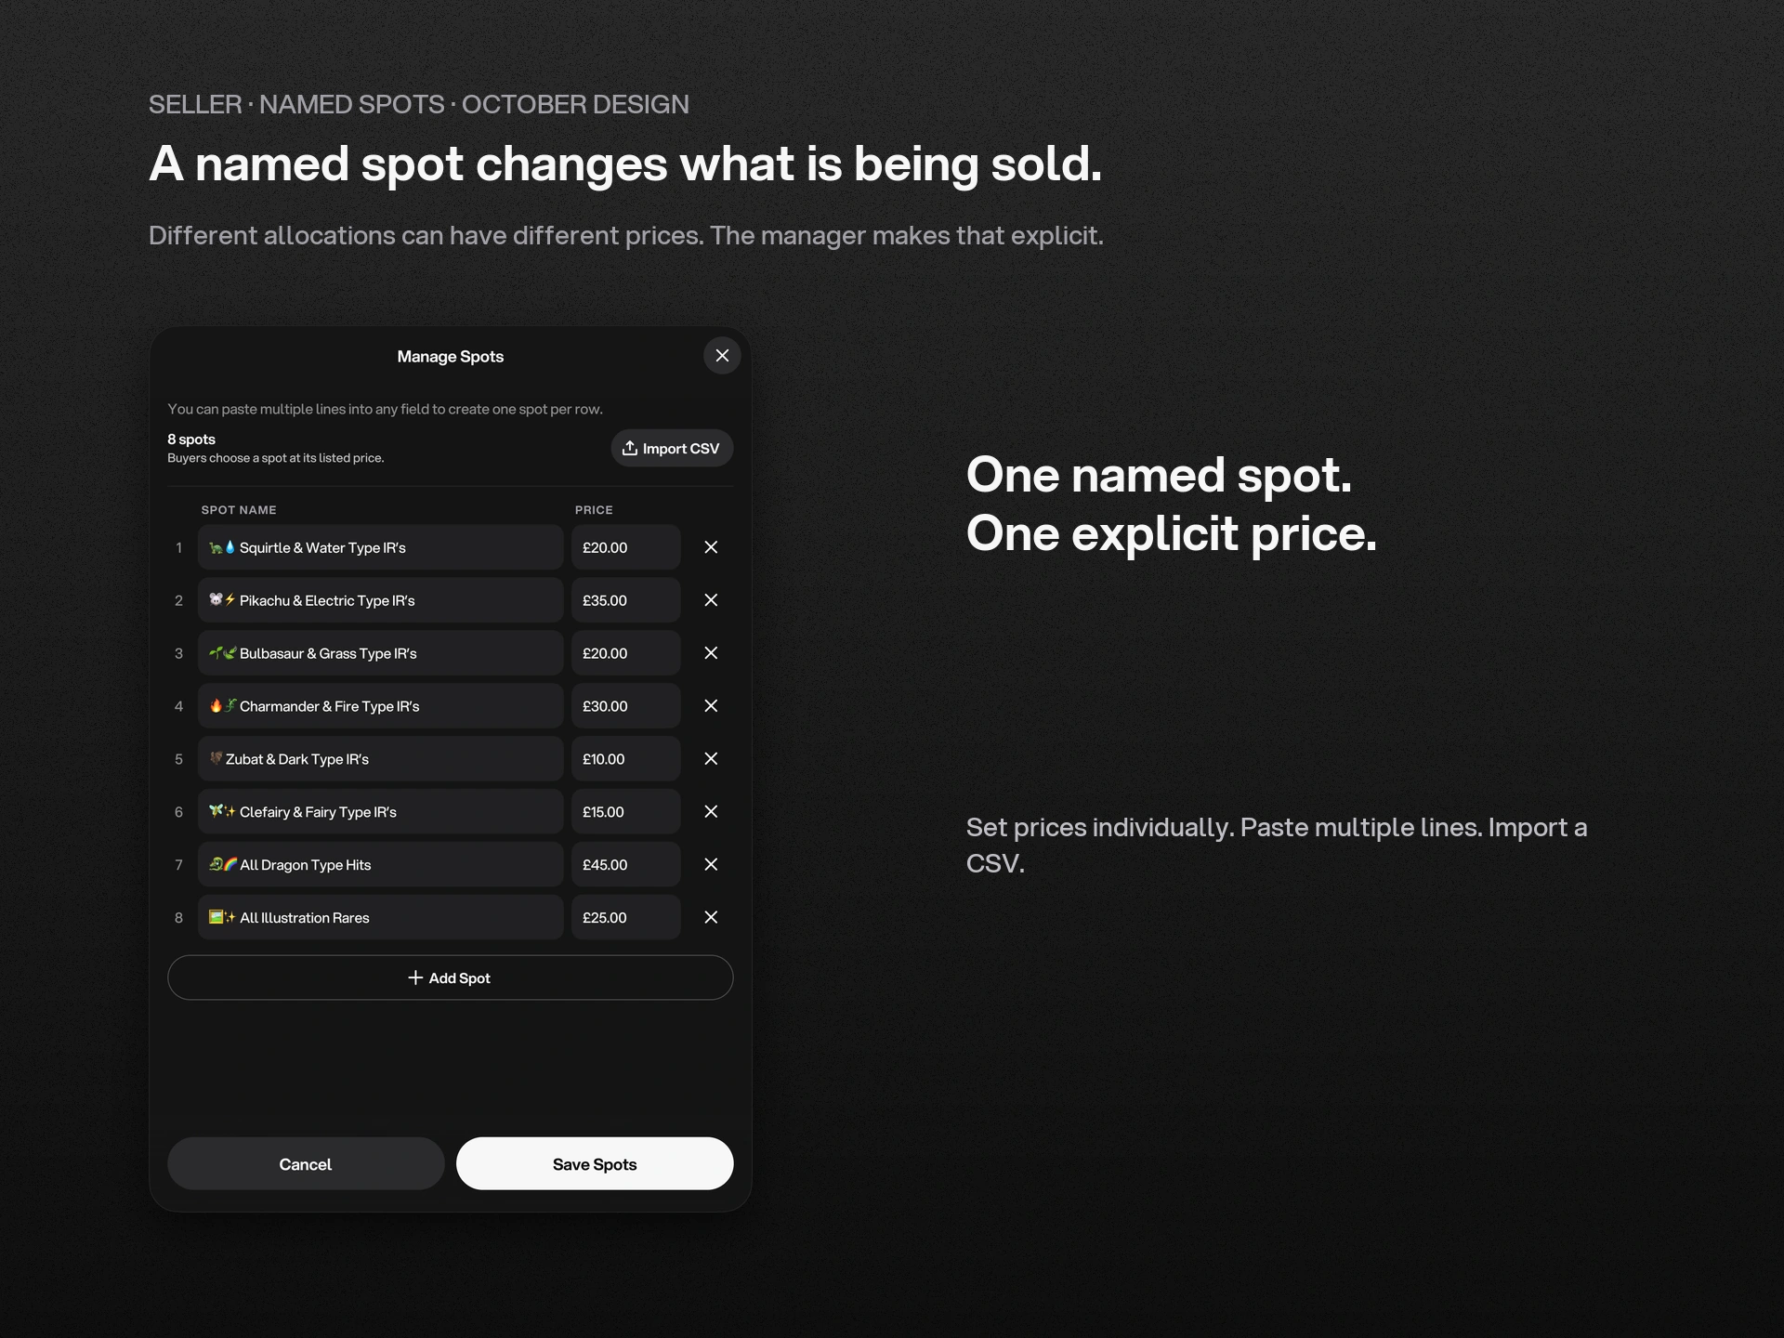
Task: Click the Bulbasaur row's price field
Action: 626,653
